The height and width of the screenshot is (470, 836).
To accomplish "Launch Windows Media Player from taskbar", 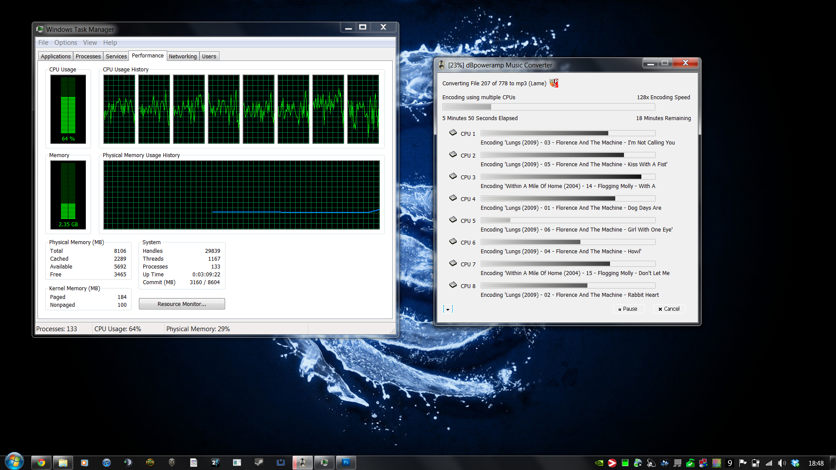I will [84, 463].
